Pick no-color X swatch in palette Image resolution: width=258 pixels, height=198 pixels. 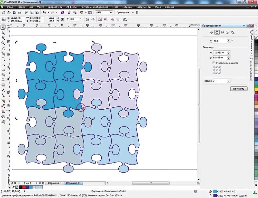tap(256, 38)
